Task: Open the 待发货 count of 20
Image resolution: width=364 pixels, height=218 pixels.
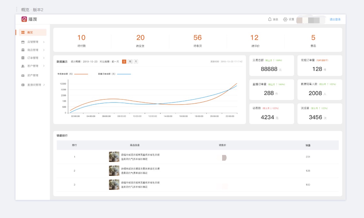Action: click(x=140, y=38)
